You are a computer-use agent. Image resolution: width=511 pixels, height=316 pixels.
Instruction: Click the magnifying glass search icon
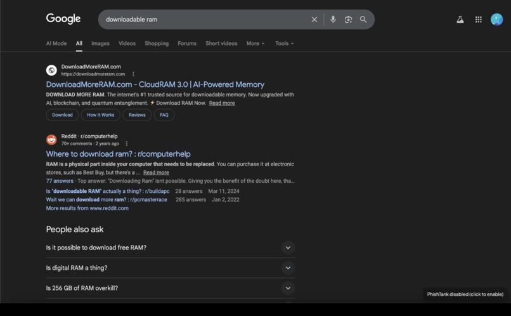(363, 20)
